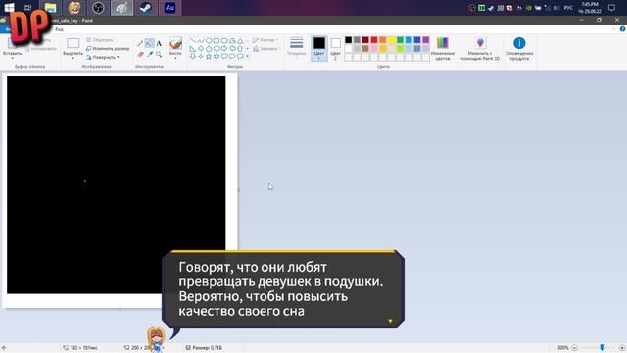Open the Size (Толщина) line thickness dropdown
Viewport: 627px width, 353px height.
pos(296,48)
